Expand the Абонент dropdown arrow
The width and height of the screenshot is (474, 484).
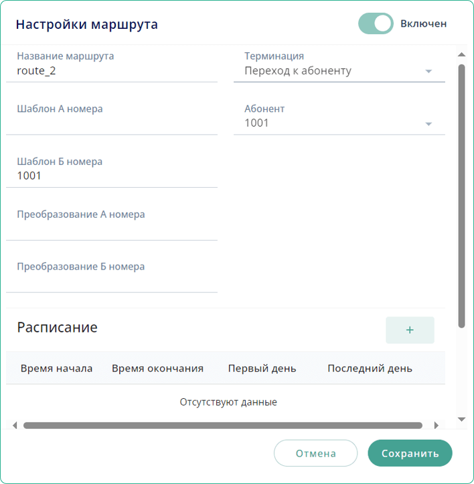(428, 123)
